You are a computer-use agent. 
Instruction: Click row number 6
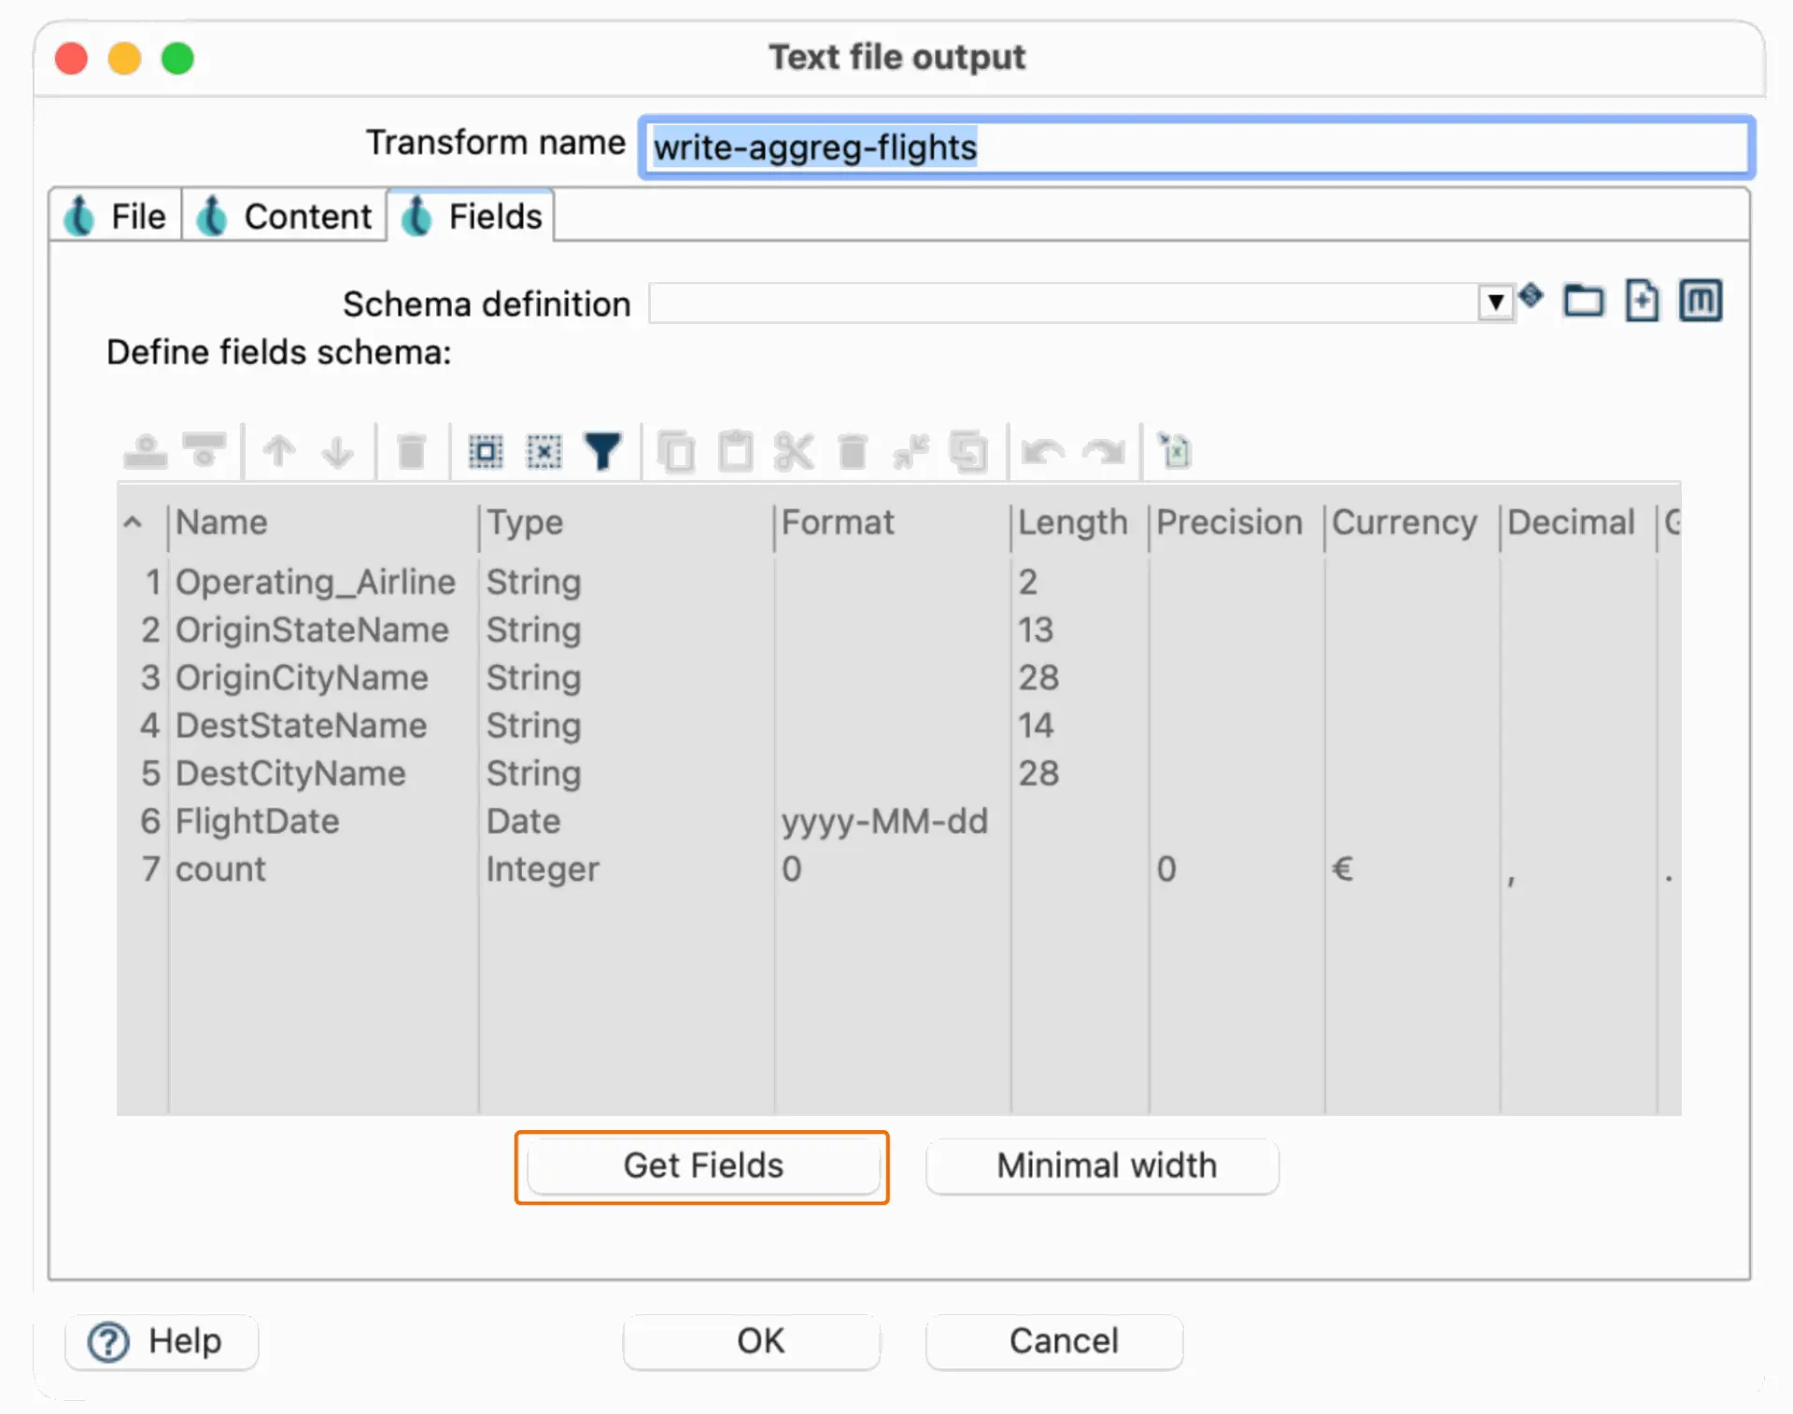[150, 821]
